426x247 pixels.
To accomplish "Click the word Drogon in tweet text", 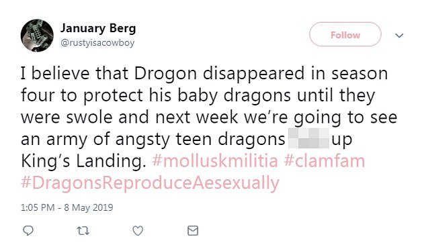I will click(165, 73).
